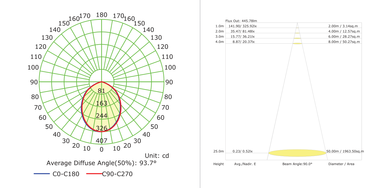Select the 244 candela ring value
Image resolution: width=379 pixels, height=188 pixels.
102,116
